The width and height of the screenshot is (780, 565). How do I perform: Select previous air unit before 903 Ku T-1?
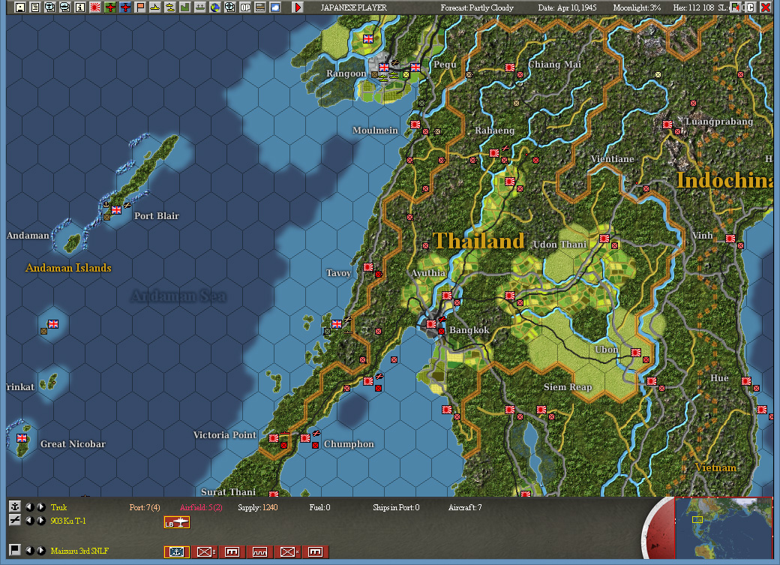click(30, 521)
